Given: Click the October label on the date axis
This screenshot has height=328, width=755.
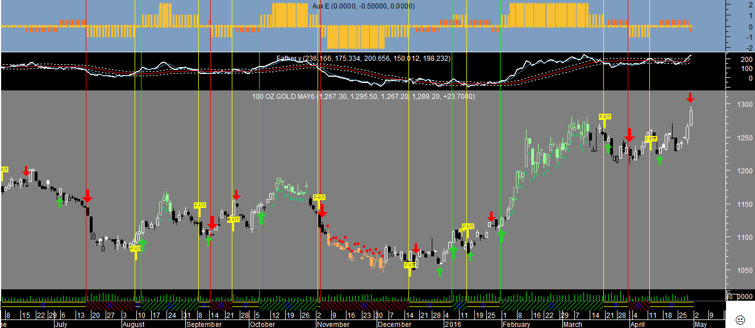Looking at the screenshot, I should coord(262,324).
